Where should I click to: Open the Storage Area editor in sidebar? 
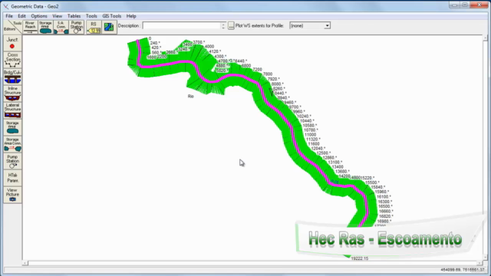tap(12, 127)
